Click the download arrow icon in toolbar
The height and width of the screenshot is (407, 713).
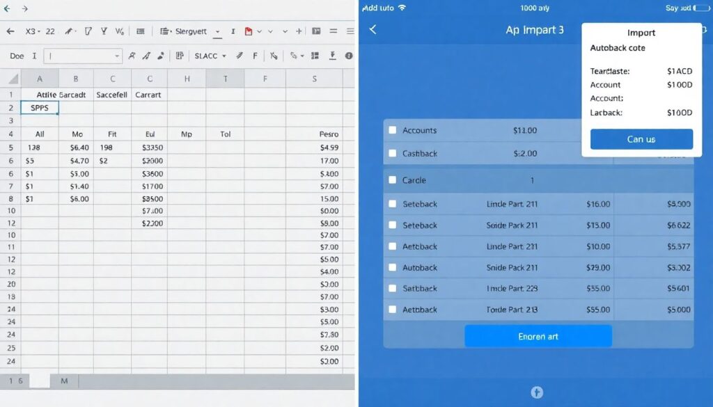[332, 56]
